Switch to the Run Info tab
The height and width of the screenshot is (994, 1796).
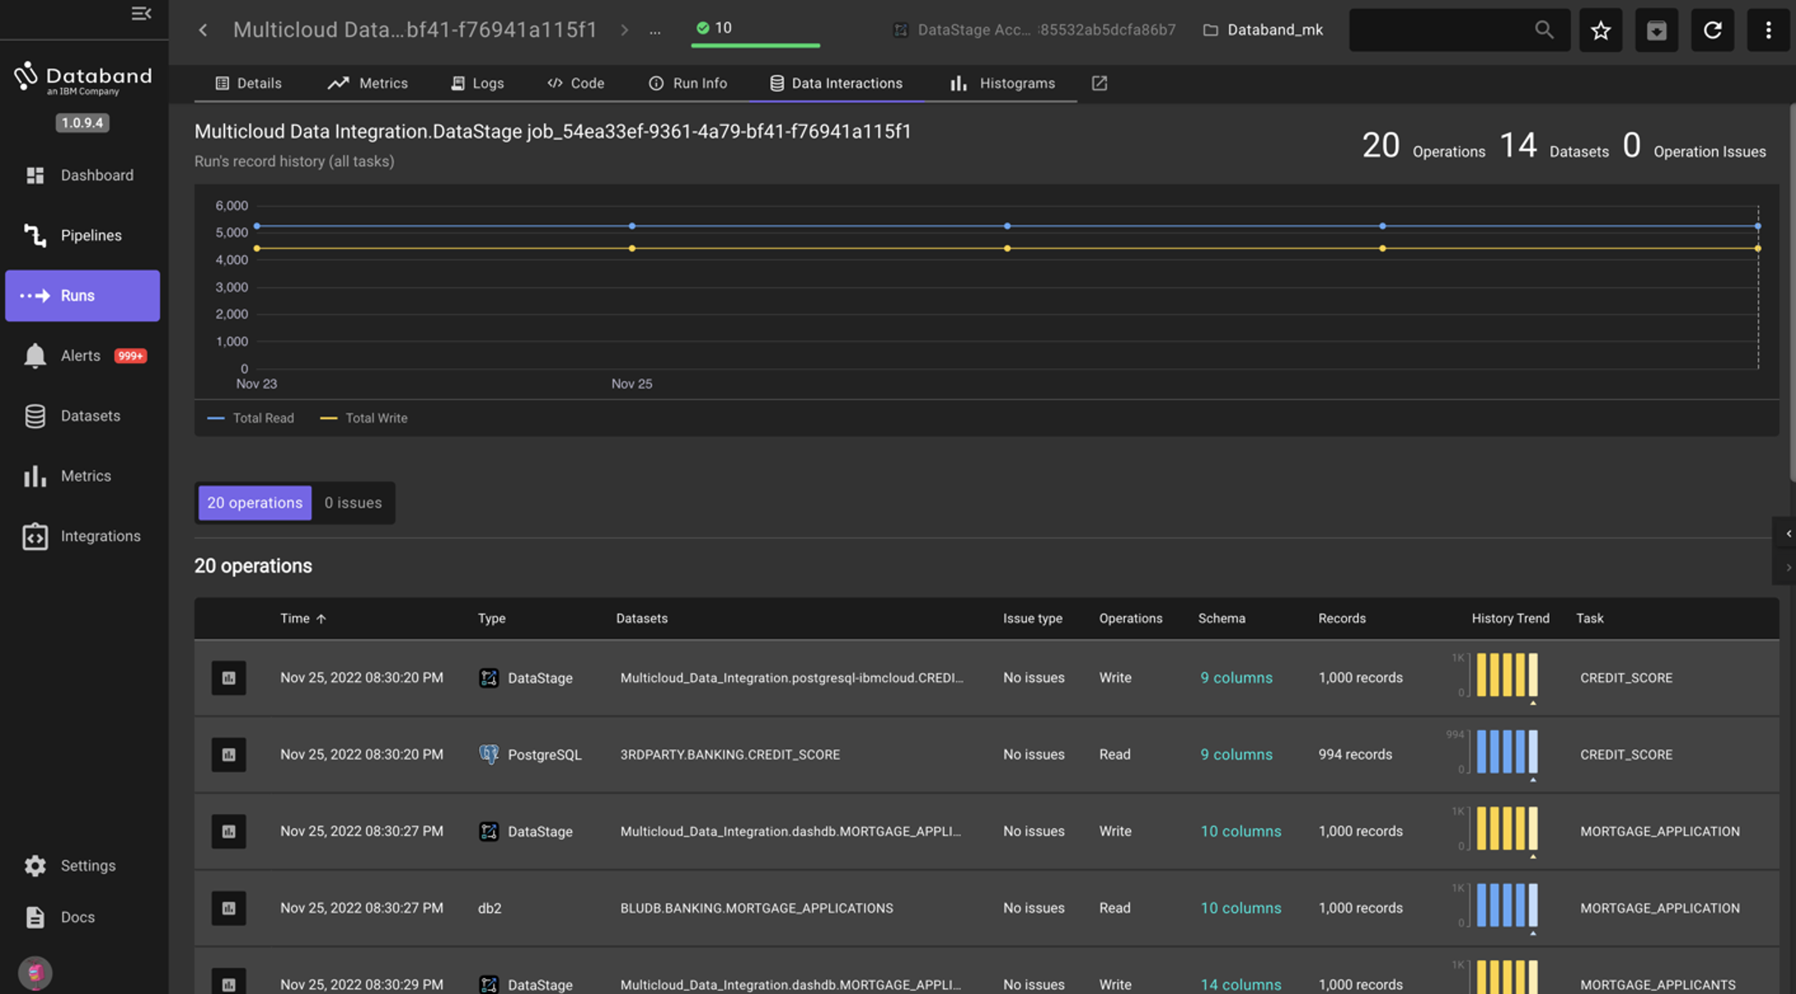(687, 83)
